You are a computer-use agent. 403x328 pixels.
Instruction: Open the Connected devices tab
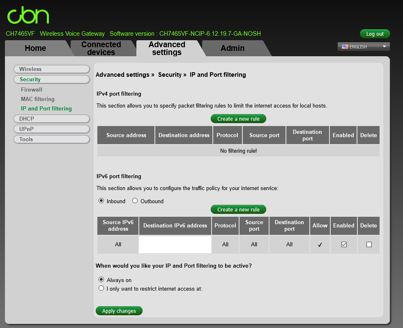click(x=101, y=48)
